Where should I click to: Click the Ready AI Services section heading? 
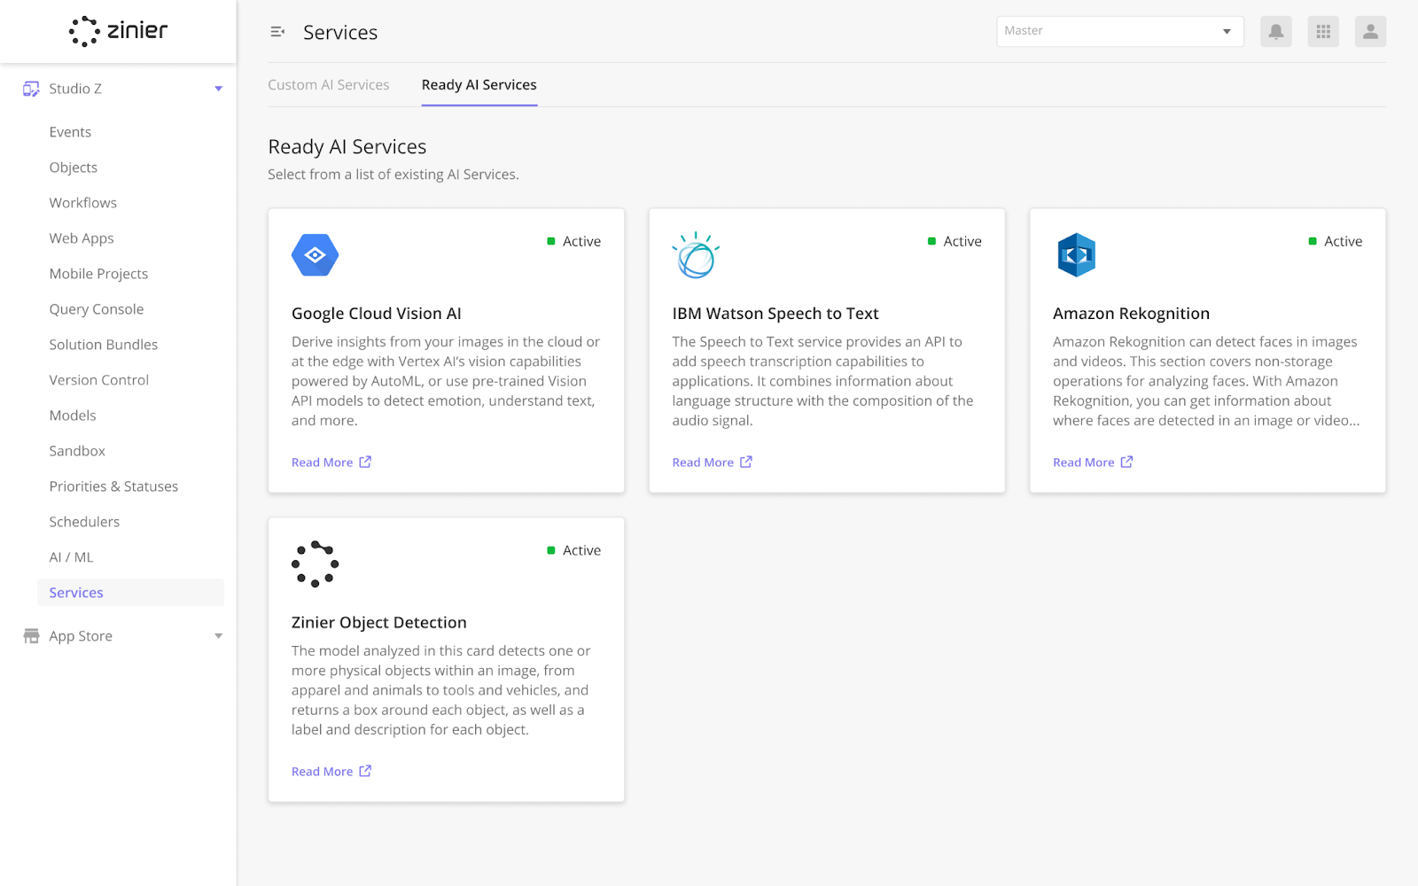point(347,147)
